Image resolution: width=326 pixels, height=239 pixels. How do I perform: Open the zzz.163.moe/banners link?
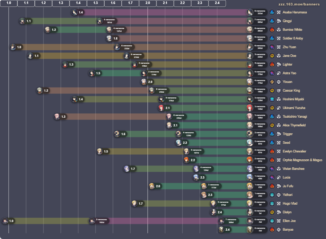299,4
